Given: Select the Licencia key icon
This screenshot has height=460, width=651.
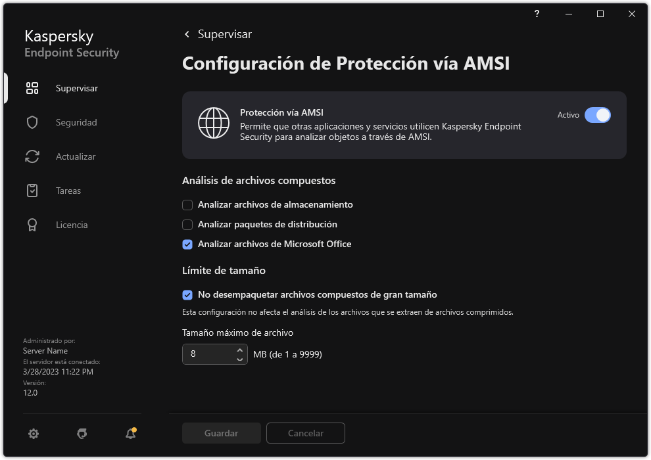Looking at the screenshot, I should pyautogui.click(x=32, y=225).
